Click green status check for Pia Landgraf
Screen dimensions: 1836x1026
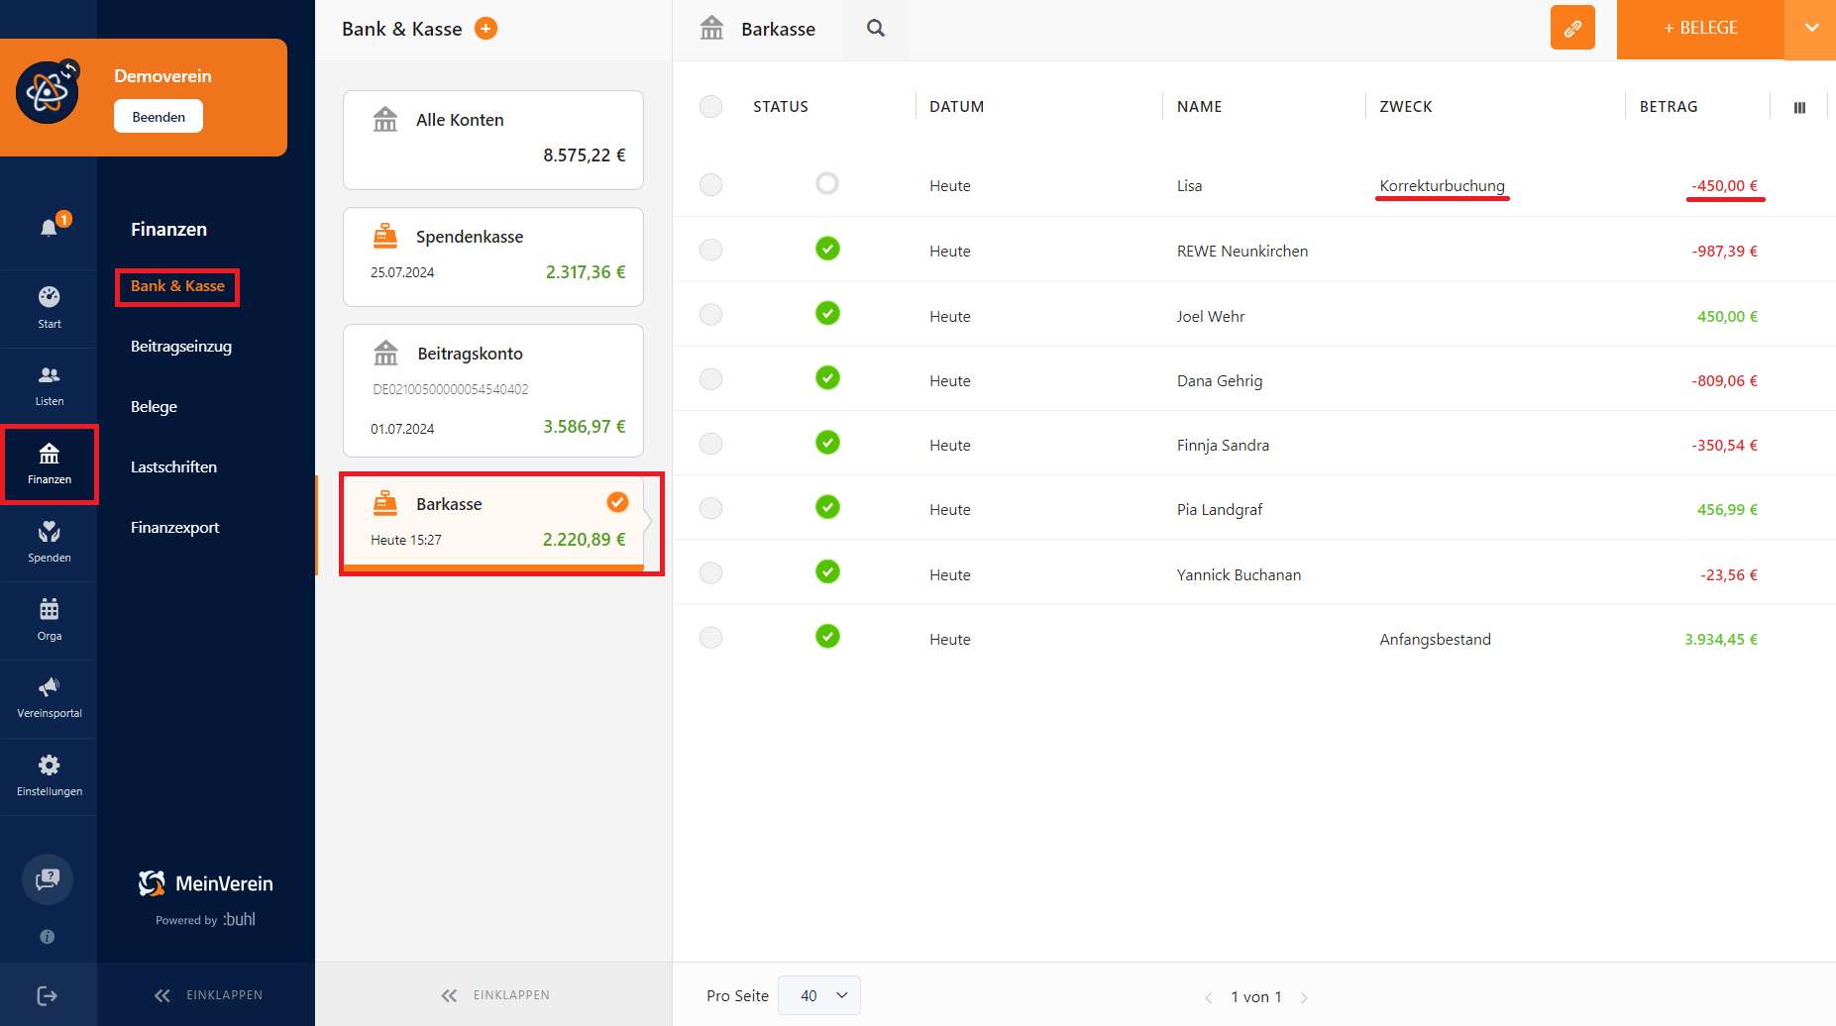tap(827, 507)
